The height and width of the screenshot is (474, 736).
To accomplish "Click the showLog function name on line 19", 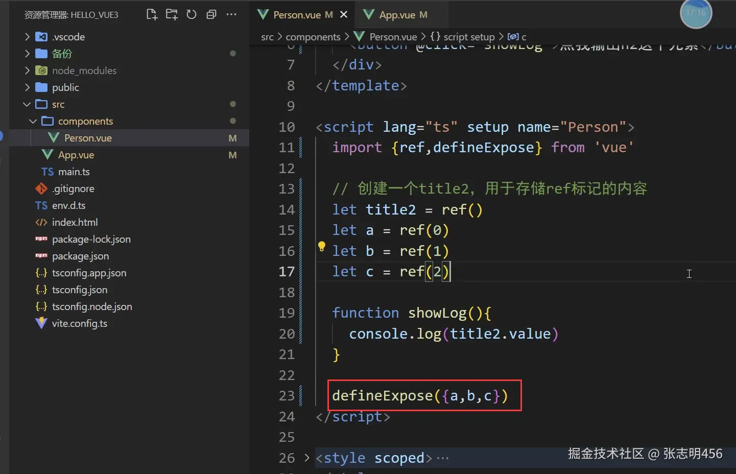I will (x=438, y=313).
